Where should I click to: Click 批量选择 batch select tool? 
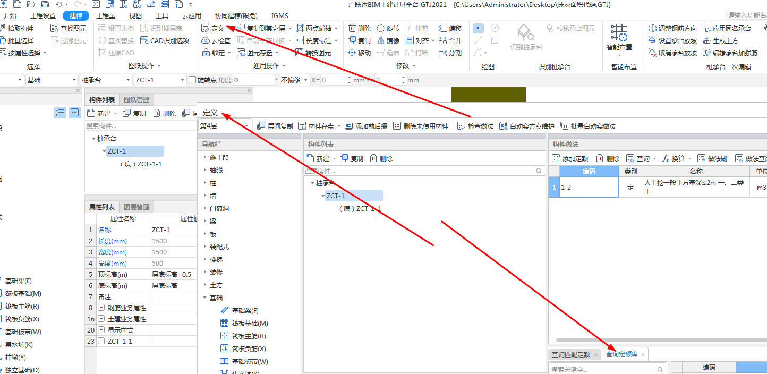click(x=17, y=40)
